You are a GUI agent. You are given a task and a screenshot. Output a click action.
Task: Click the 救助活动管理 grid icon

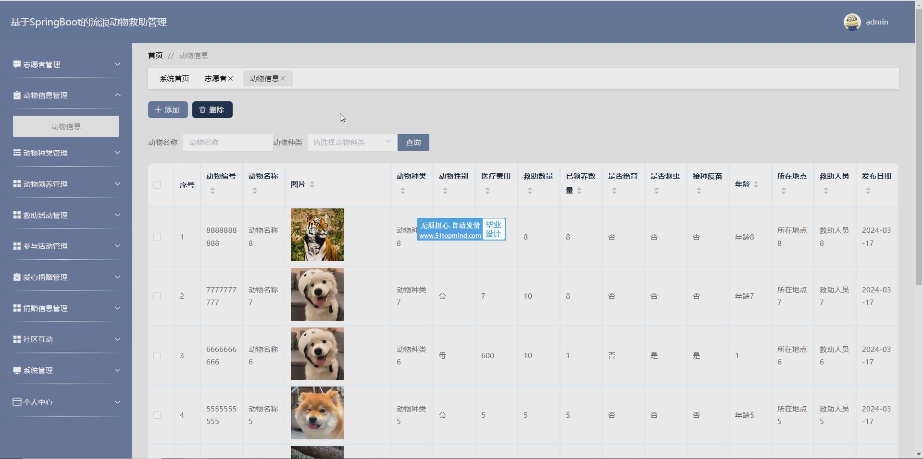[x=17, y=215]
